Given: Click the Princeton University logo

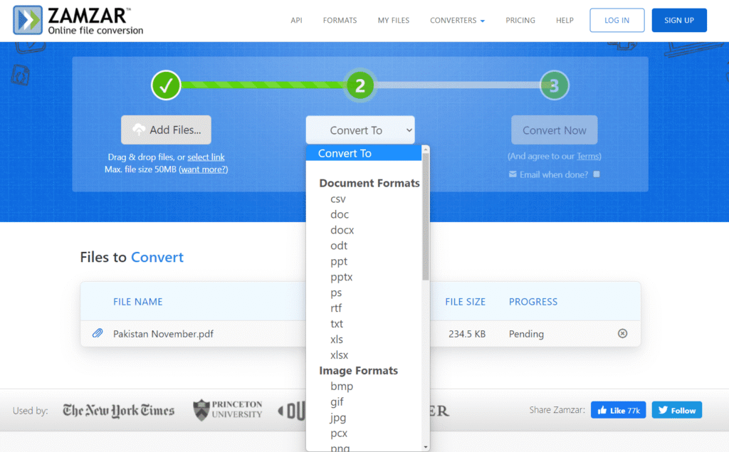Looking at the screenshot, I should coord(227,410).
